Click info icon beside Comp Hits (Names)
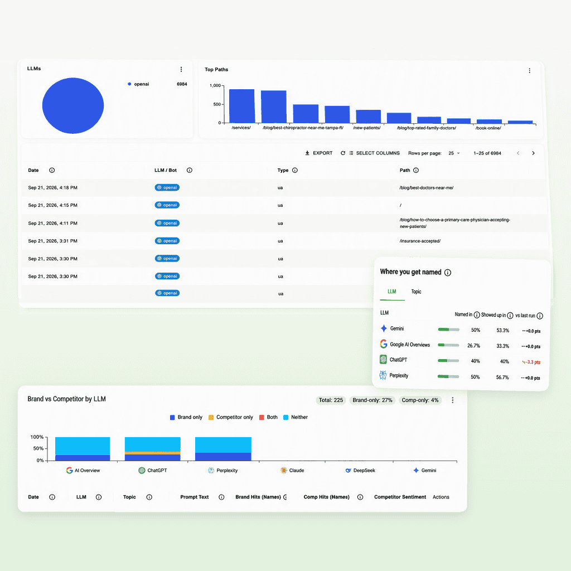 pyautogui.click(x=360, y=497)
